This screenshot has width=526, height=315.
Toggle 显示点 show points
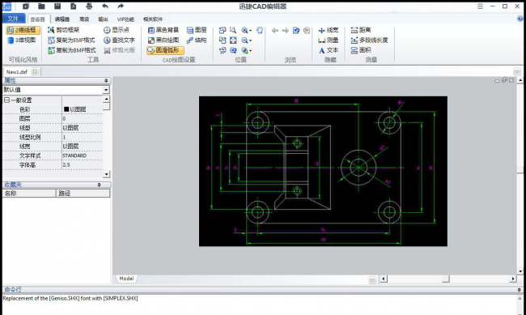tap(117, 30)
